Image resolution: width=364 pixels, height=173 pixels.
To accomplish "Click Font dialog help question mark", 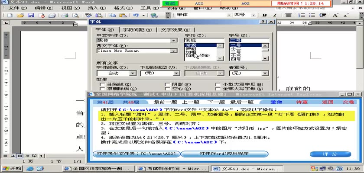I will coord(263,22).
